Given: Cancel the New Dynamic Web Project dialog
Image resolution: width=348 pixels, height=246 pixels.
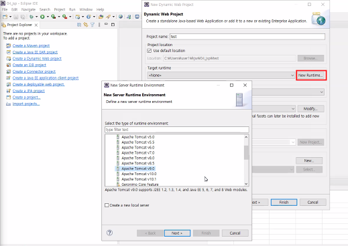Looking at the screenshot, I should [x=312, y=203].
